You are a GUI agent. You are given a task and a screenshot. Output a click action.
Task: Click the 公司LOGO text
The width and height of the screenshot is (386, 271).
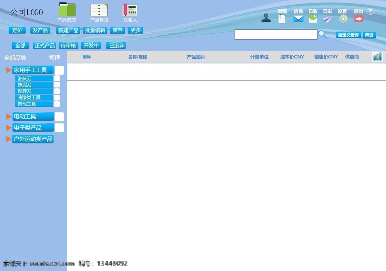click(x=27, y=12)
